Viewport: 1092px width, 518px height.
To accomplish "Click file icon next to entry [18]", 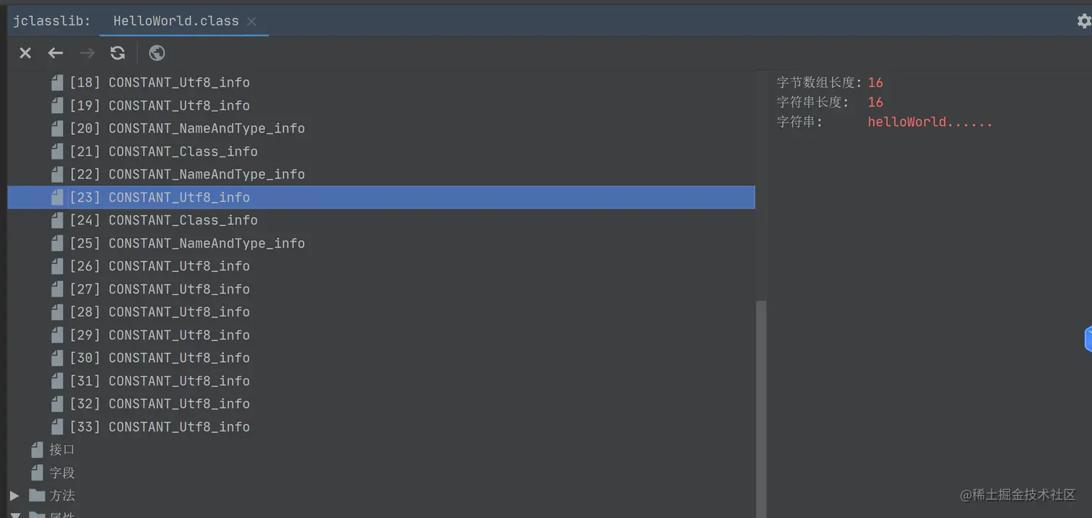I will click(x=57, y=82).
